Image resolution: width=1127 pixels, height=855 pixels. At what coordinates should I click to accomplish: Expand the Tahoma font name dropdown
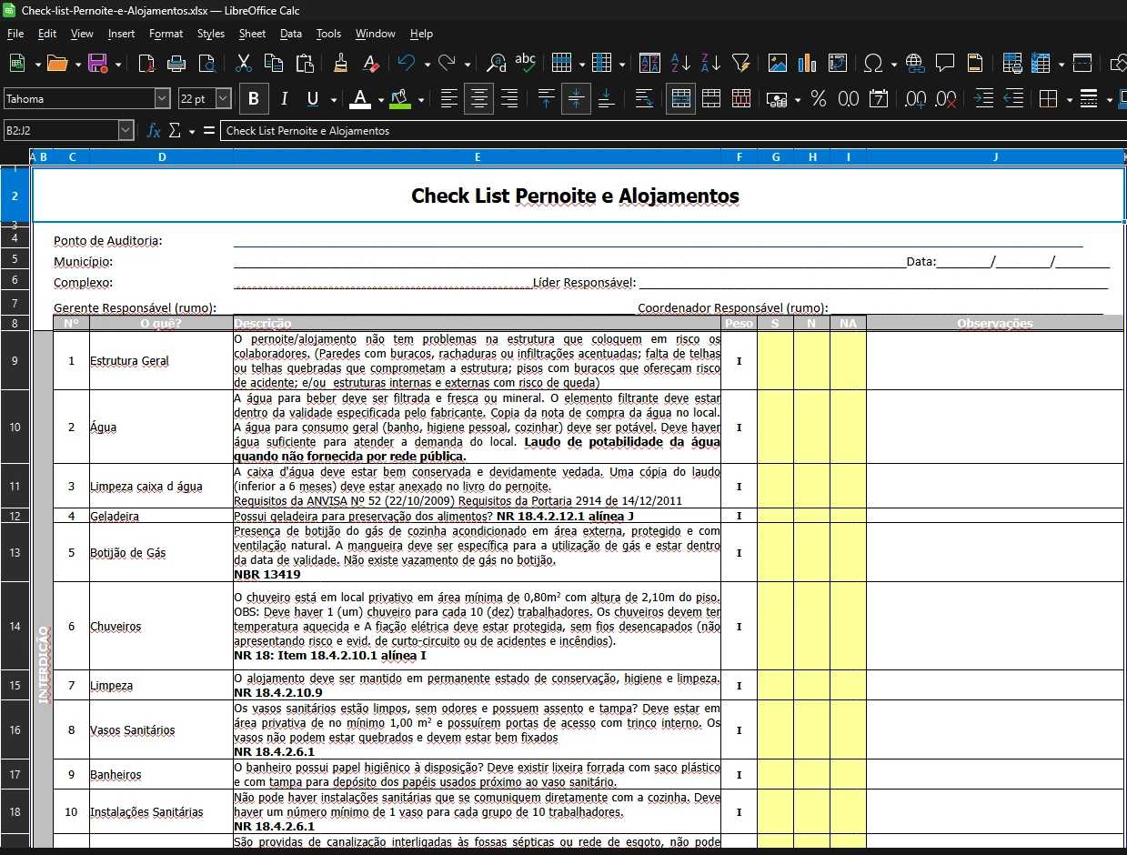click(162, 98)
